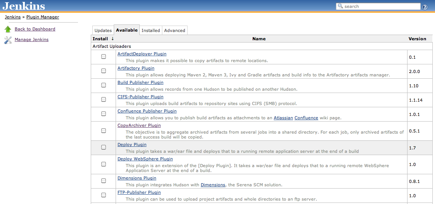Open the FTP-Publisher Plugin link

pos(139,193)
